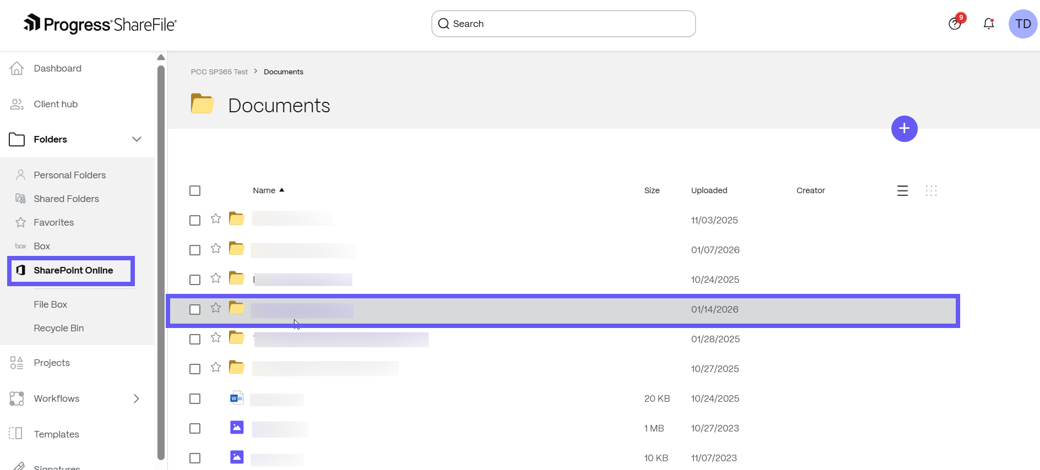
Task: Open SharePoint Online in sidebar
Action: click(73, 270)
